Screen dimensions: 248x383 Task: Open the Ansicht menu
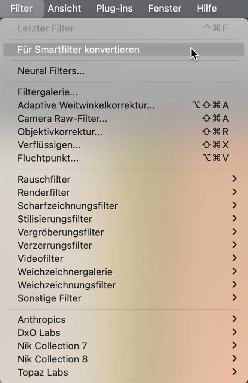pos(64,9)
